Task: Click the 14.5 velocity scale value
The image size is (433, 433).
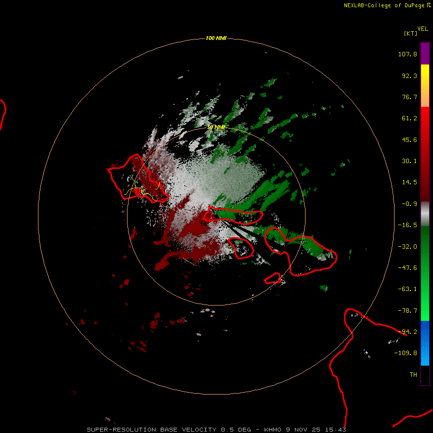Action: [x=409, y=182]
